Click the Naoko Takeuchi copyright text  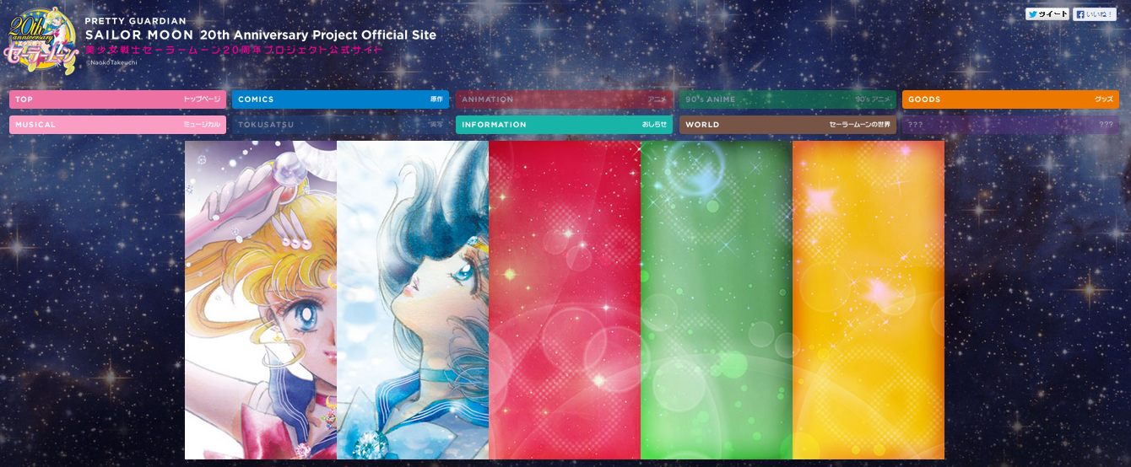tap(111, 62)
